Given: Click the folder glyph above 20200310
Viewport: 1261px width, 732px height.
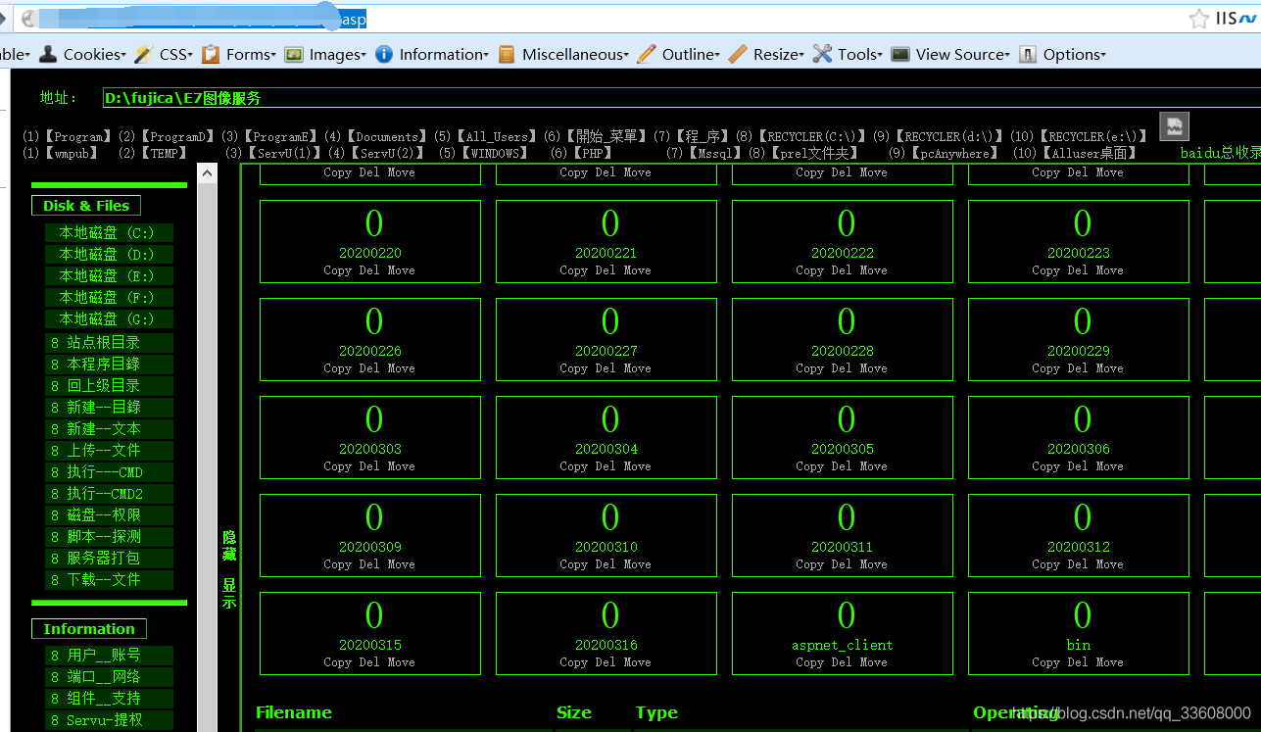Looking at the screenshot, I should click(609, 517).
